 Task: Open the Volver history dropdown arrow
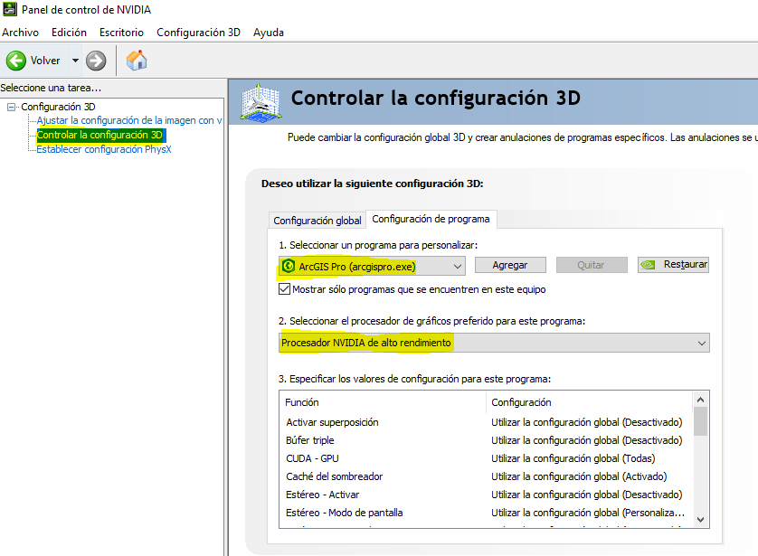click(75, 61)
